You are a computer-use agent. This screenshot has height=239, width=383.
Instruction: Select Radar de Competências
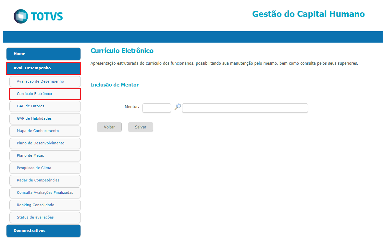45,180
